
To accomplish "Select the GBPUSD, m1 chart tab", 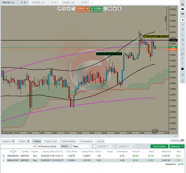I will (x=8, y=2).
